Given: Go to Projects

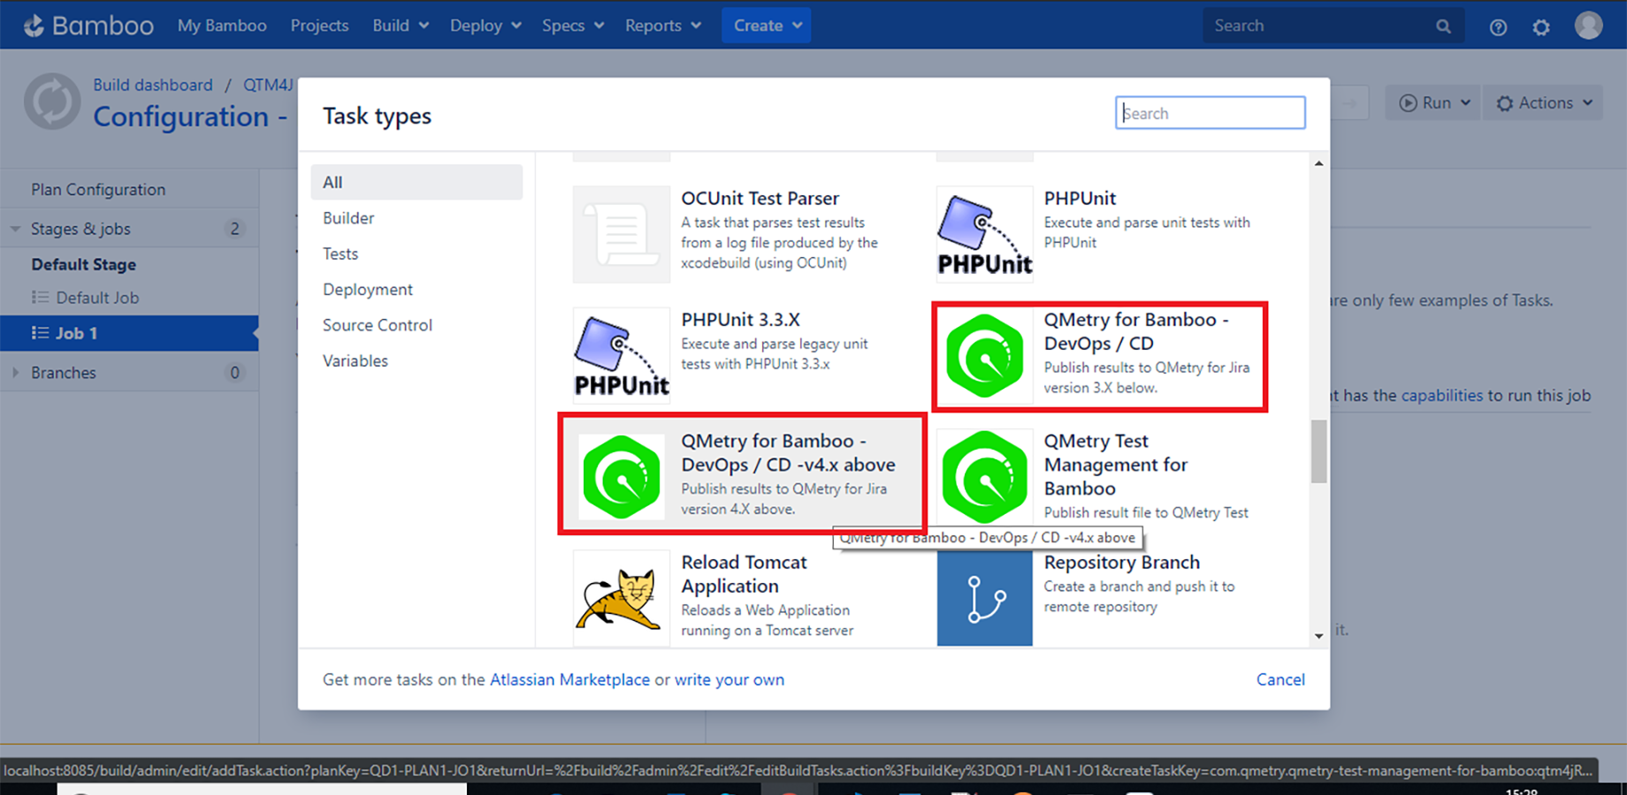Looking at the screenshot, I should pyautogui.click(x=319, y=26).
